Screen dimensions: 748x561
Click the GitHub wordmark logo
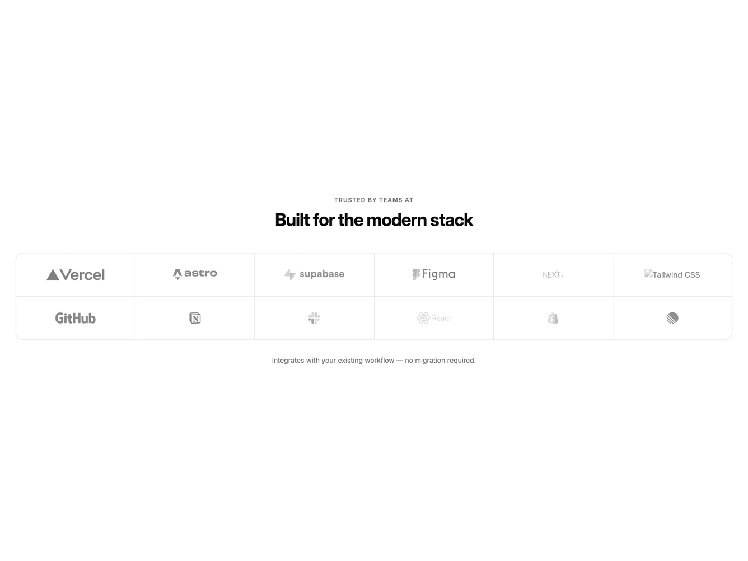(76, 318)
